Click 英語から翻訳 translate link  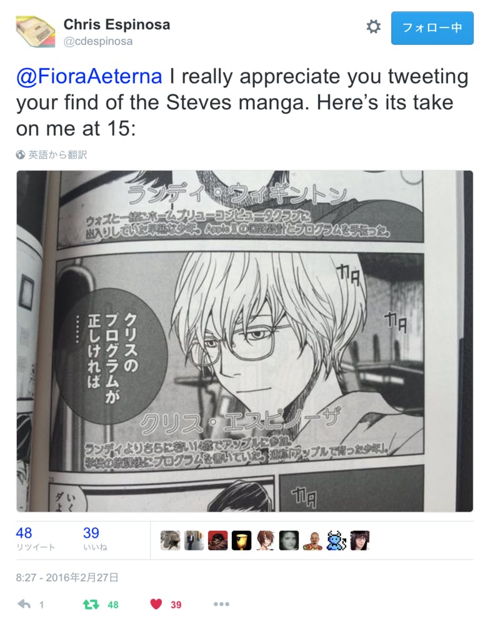tap(57, 155)
